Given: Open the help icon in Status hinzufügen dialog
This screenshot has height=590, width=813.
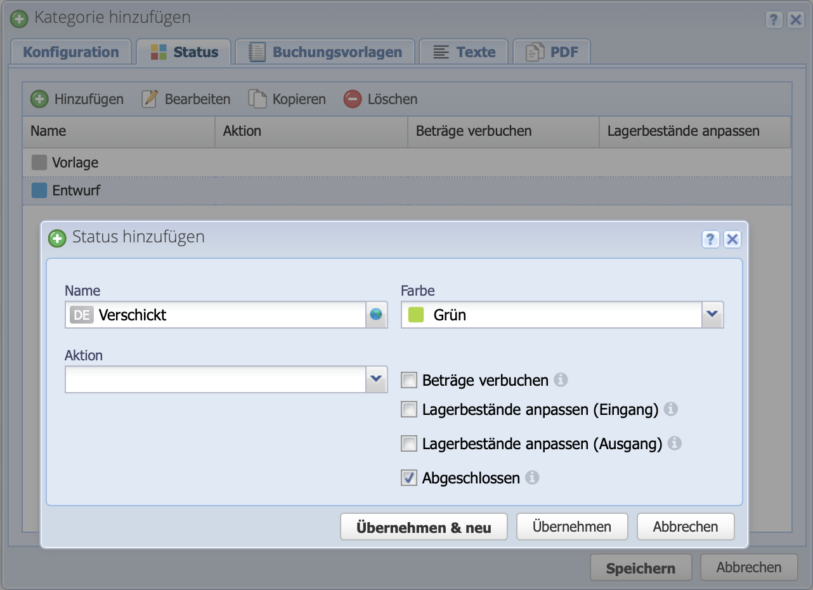Looking at the screenshot, I should pyautogui.click(x=710, y=239).
